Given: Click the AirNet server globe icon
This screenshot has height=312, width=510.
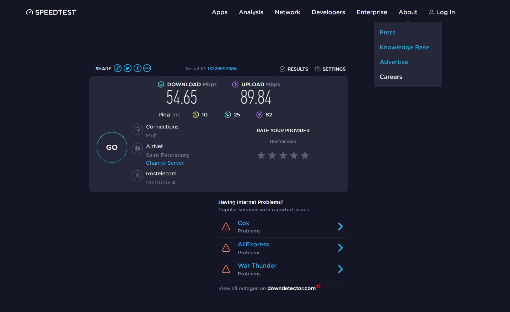Looking at the screenshot, I should tap(137, 149).
